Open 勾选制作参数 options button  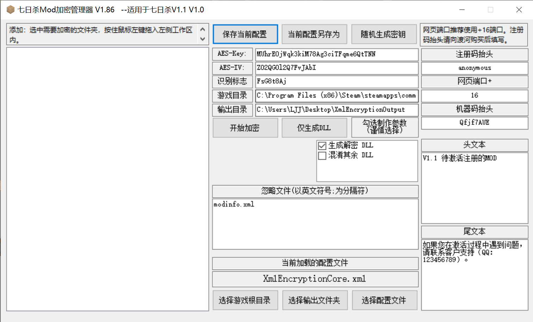(385, 127)
